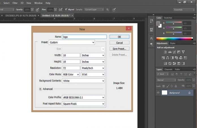197x128 pixels.
Task: Expand the Advanced section toggle
Action: [x=40, y=89]
